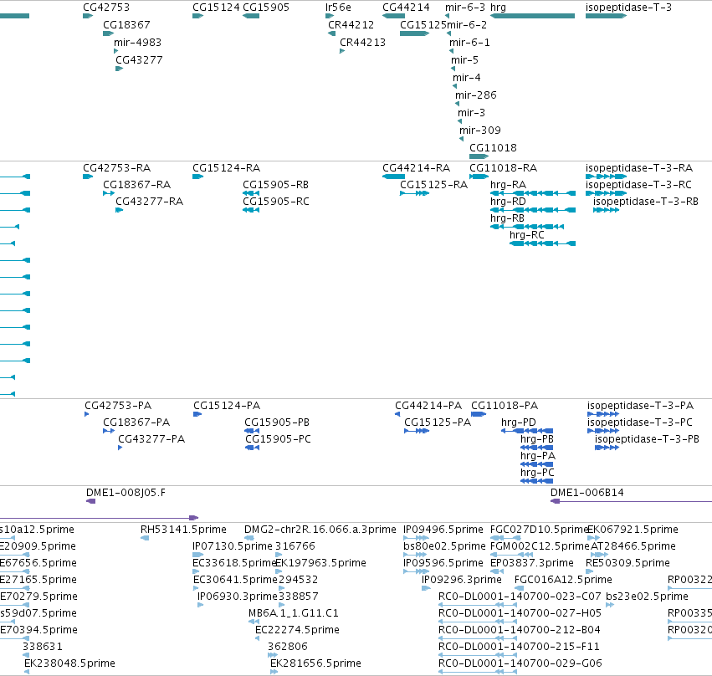Select the CG42753-RA transcript label
The image size is (712, 676).
[x=116, y=168]
